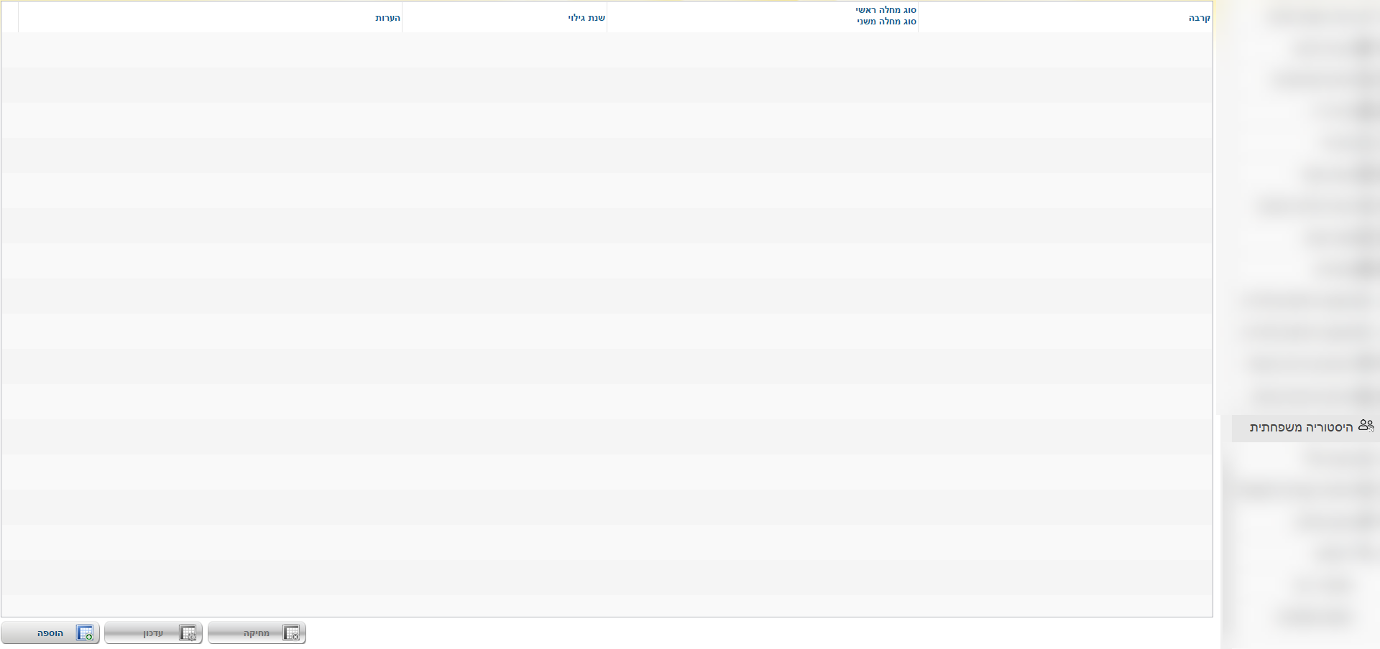The width and height of the screenshot is (1380, 649).
Task: Click the first-row cell under הערות
Action: pos(210,50)
